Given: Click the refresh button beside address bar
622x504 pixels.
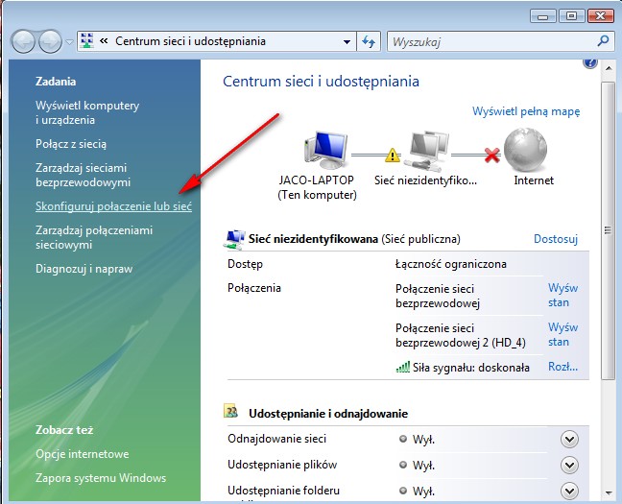Looking at the screenshot, I should point(369,42).
